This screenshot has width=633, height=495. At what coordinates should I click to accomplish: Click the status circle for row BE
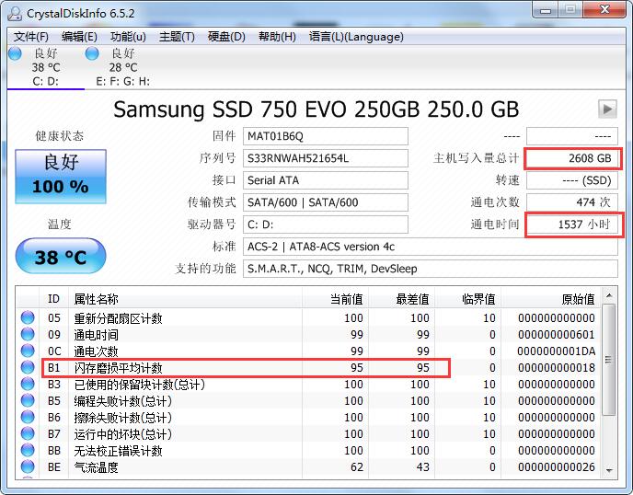(x=28, y=466)
